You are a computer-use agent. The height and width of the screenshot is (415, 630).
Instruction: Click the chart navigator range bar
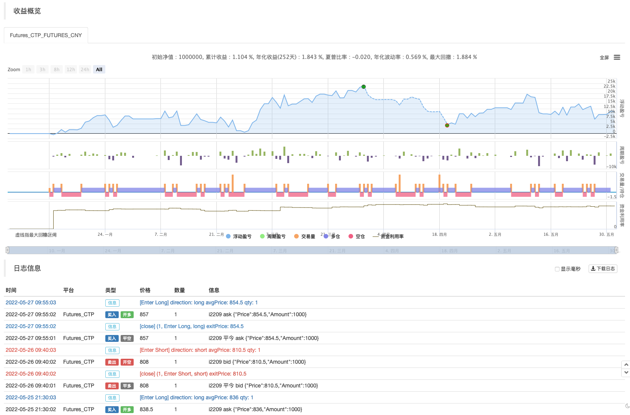point(312,250)
